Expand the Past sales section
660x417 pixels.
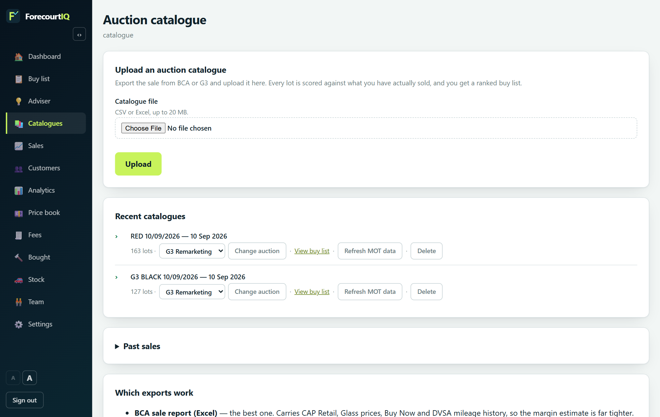137,346
